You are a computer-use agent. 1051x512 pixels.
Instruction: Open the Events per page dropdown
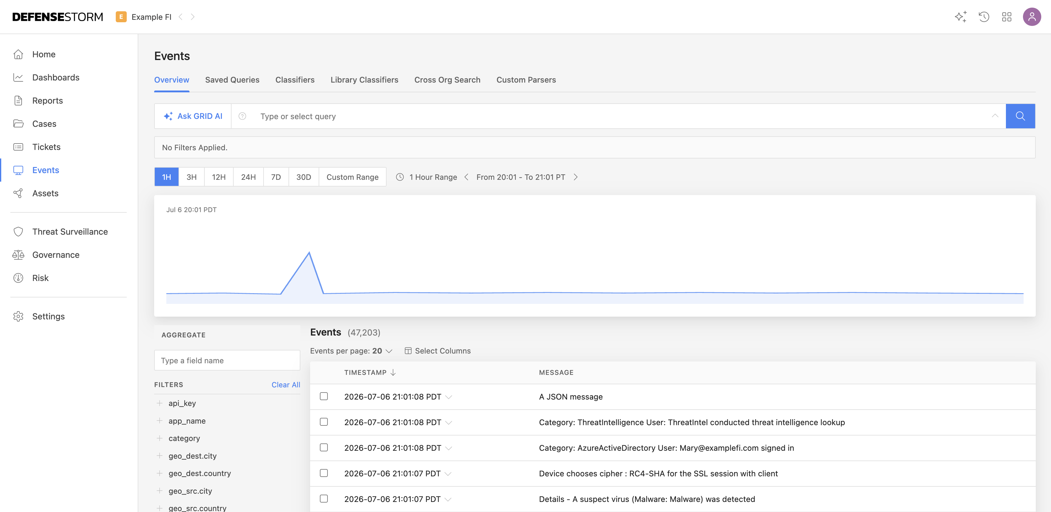351,351
